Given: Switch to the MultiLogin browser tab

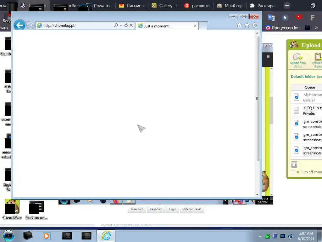Looking at the screenshot, I should pos(230,6).
